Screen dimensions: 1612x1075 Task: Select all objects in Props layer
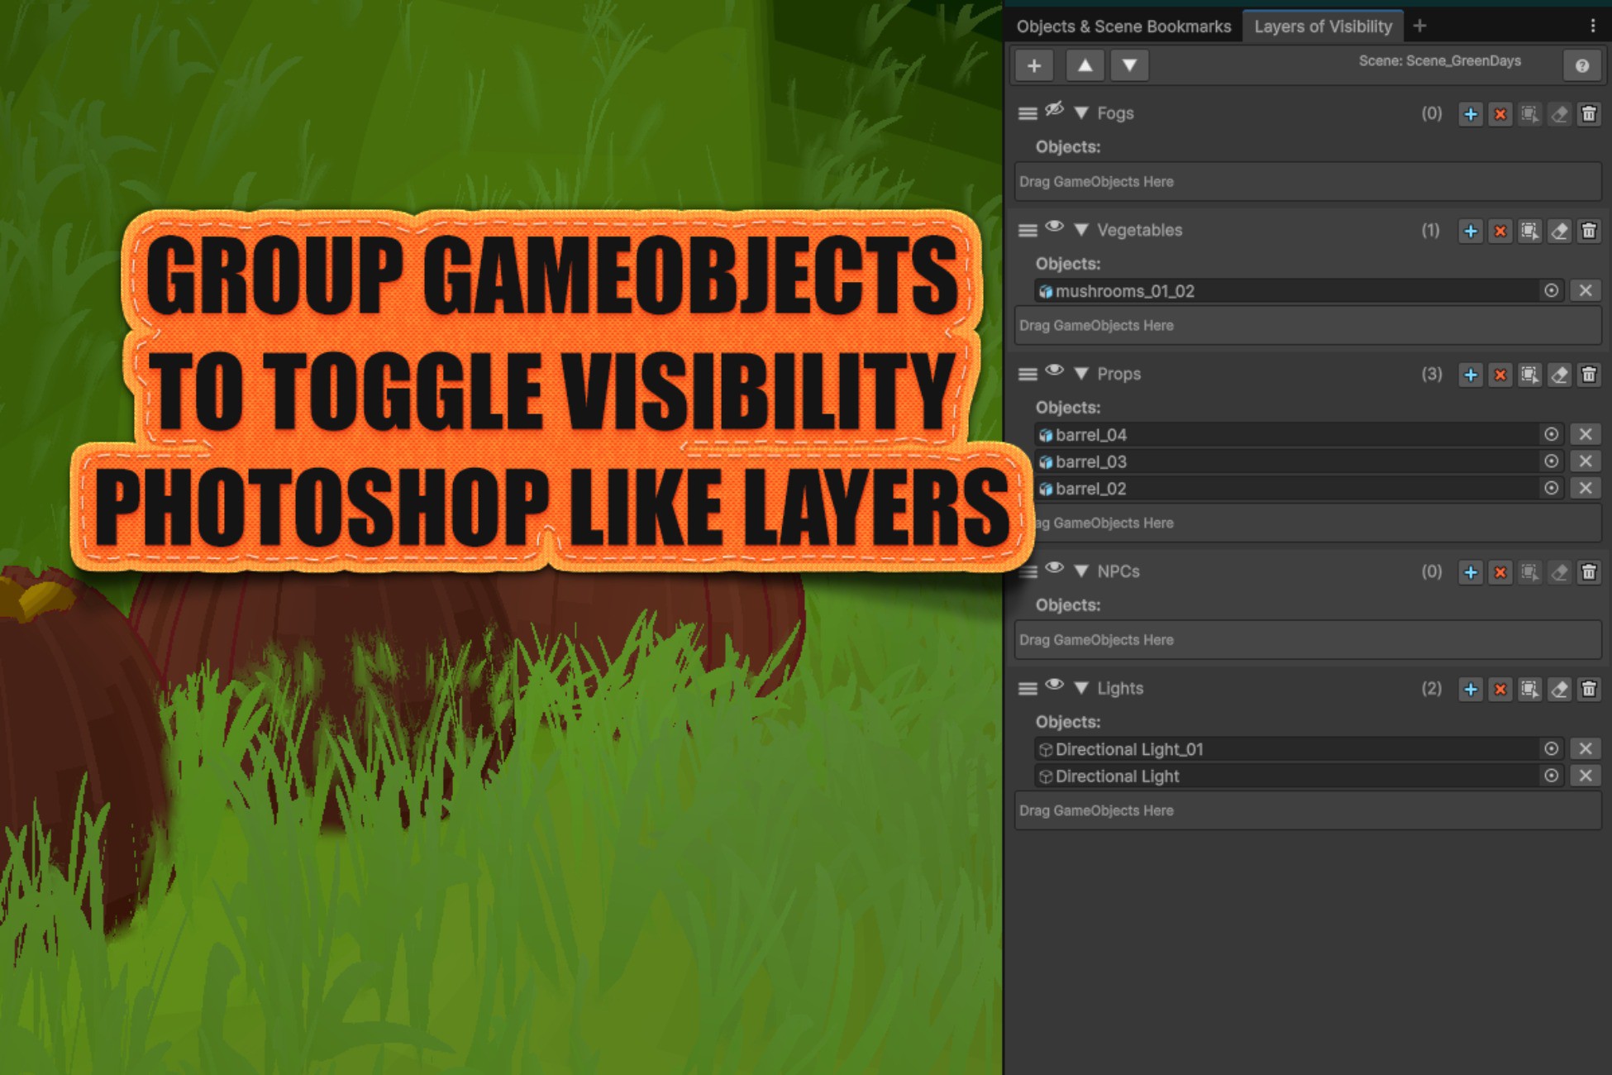[1529, 375]
